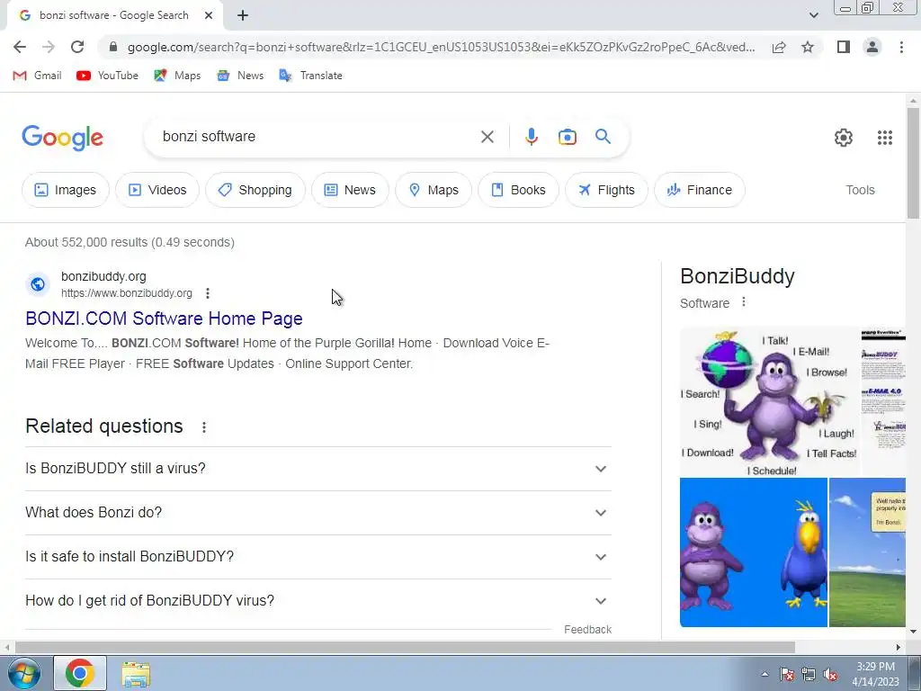Open the Windows Start menu

click(x=24, y=673)
